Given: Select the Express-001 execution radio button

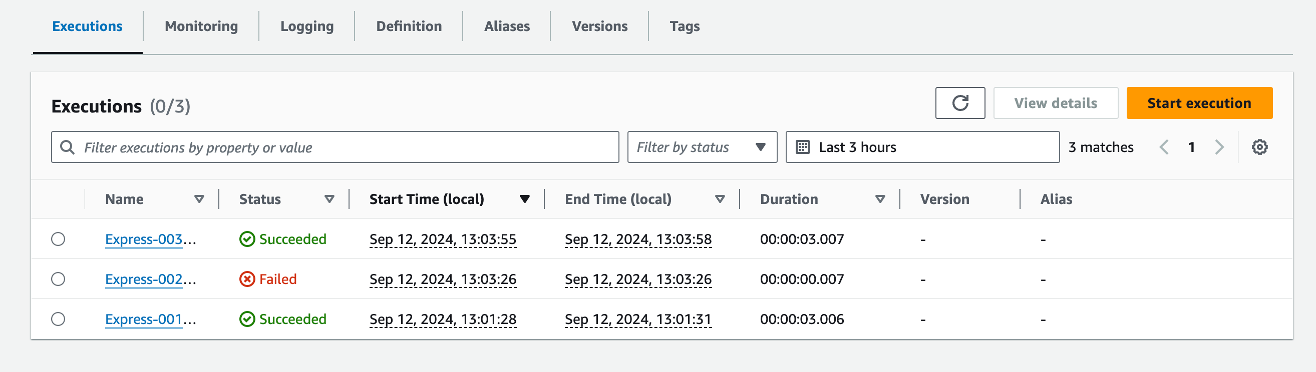Looking at the screenshot, I should click(x=58, y=319).
